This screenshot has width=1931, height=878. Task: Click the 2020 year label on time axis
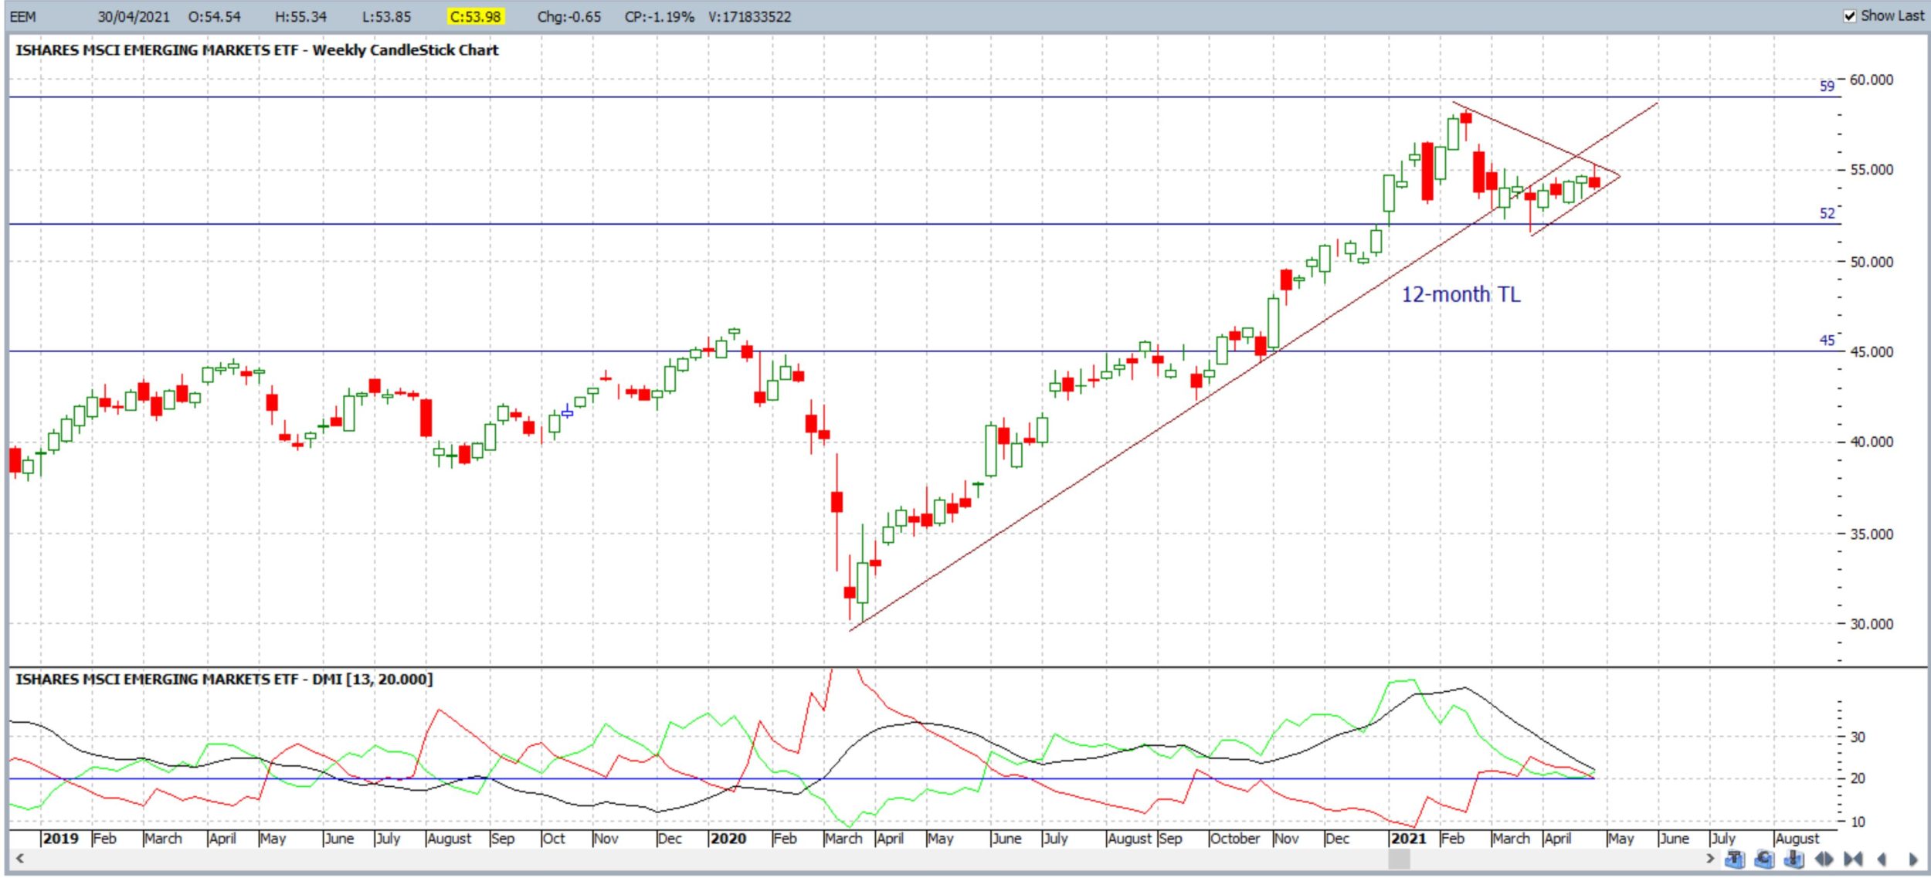728,838
